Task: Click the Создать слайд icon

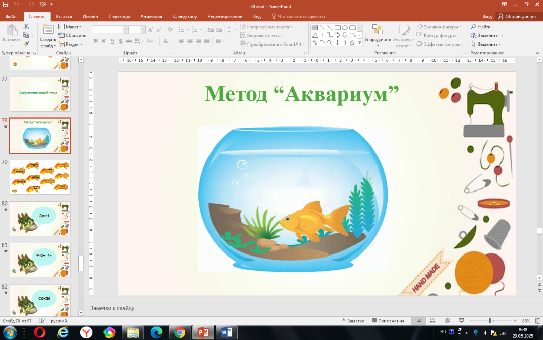Action: pos(48,29)
